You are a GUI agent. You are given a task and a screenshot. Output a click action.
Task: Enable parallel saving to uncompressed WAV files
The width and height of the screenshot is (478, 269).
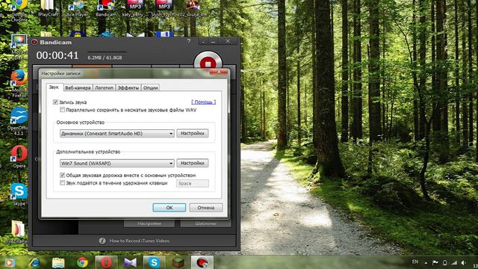point(62,110)
